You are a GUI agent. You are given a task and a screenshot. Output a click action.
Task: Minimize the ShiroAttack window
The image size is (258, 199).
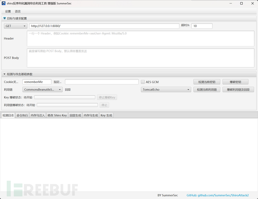coord(231,3)
